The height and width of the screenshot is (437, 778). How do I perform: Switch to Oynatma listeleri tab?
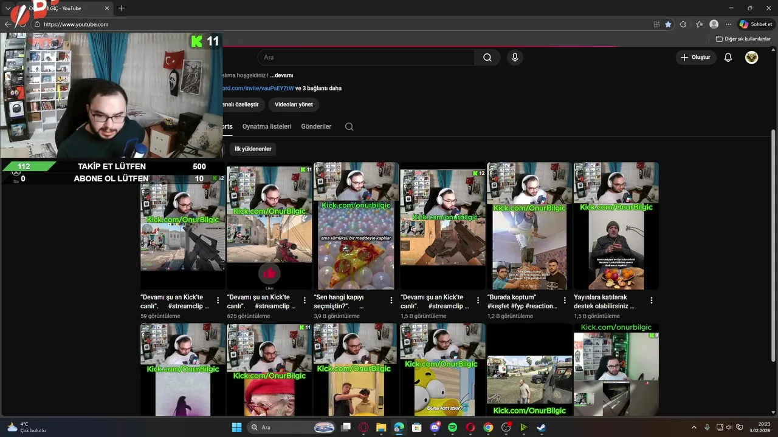pos(267,126)
